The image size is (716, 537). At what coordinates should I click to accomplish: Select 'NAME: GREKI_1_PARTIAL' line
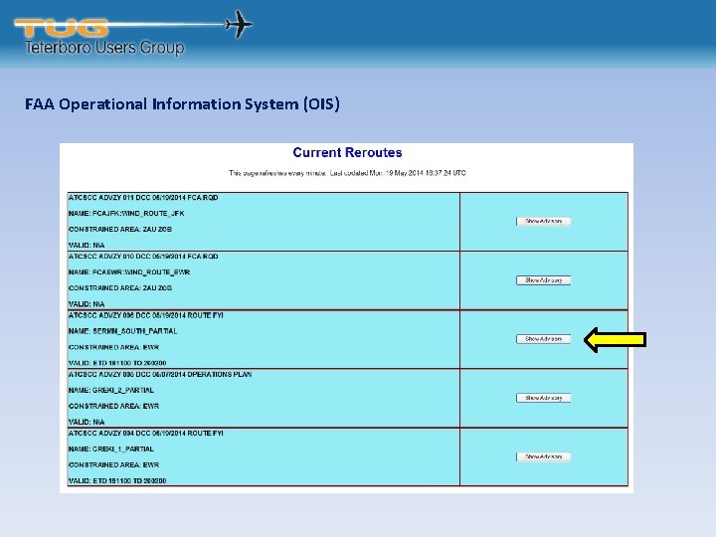tap(111, 448)
